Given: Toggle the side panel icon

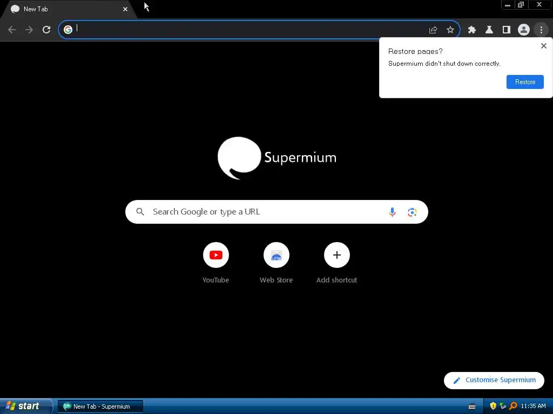Looking at the screenshot, I should [x=507, y=30].
